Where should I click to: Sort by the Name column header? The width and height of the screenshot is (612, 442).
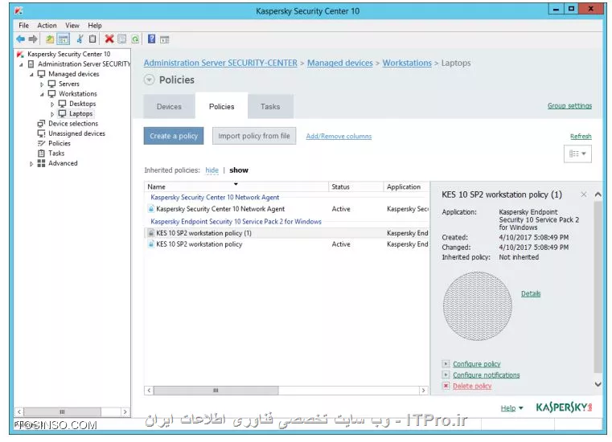(236, 186)
